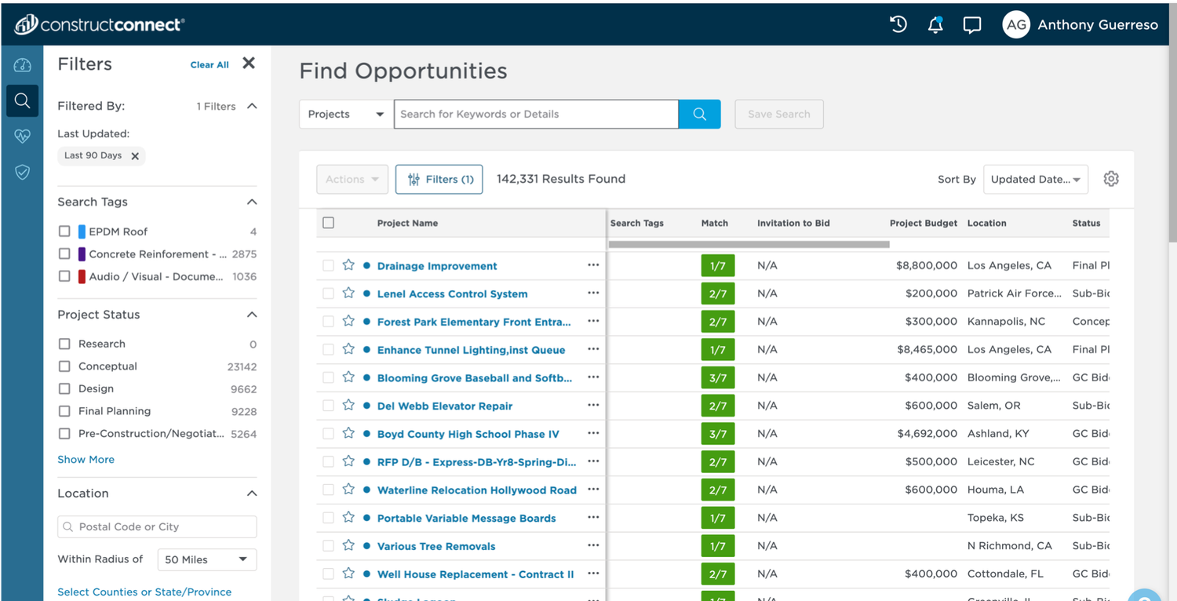Open notifications bell icon
The height and width of the screenshot is (601, 1177).
935,24
